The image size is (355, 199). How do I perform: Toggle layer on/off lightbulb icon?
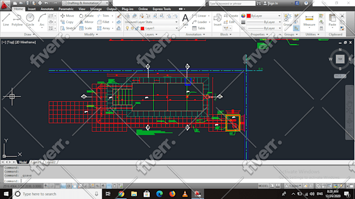click(x=127, y=28)
